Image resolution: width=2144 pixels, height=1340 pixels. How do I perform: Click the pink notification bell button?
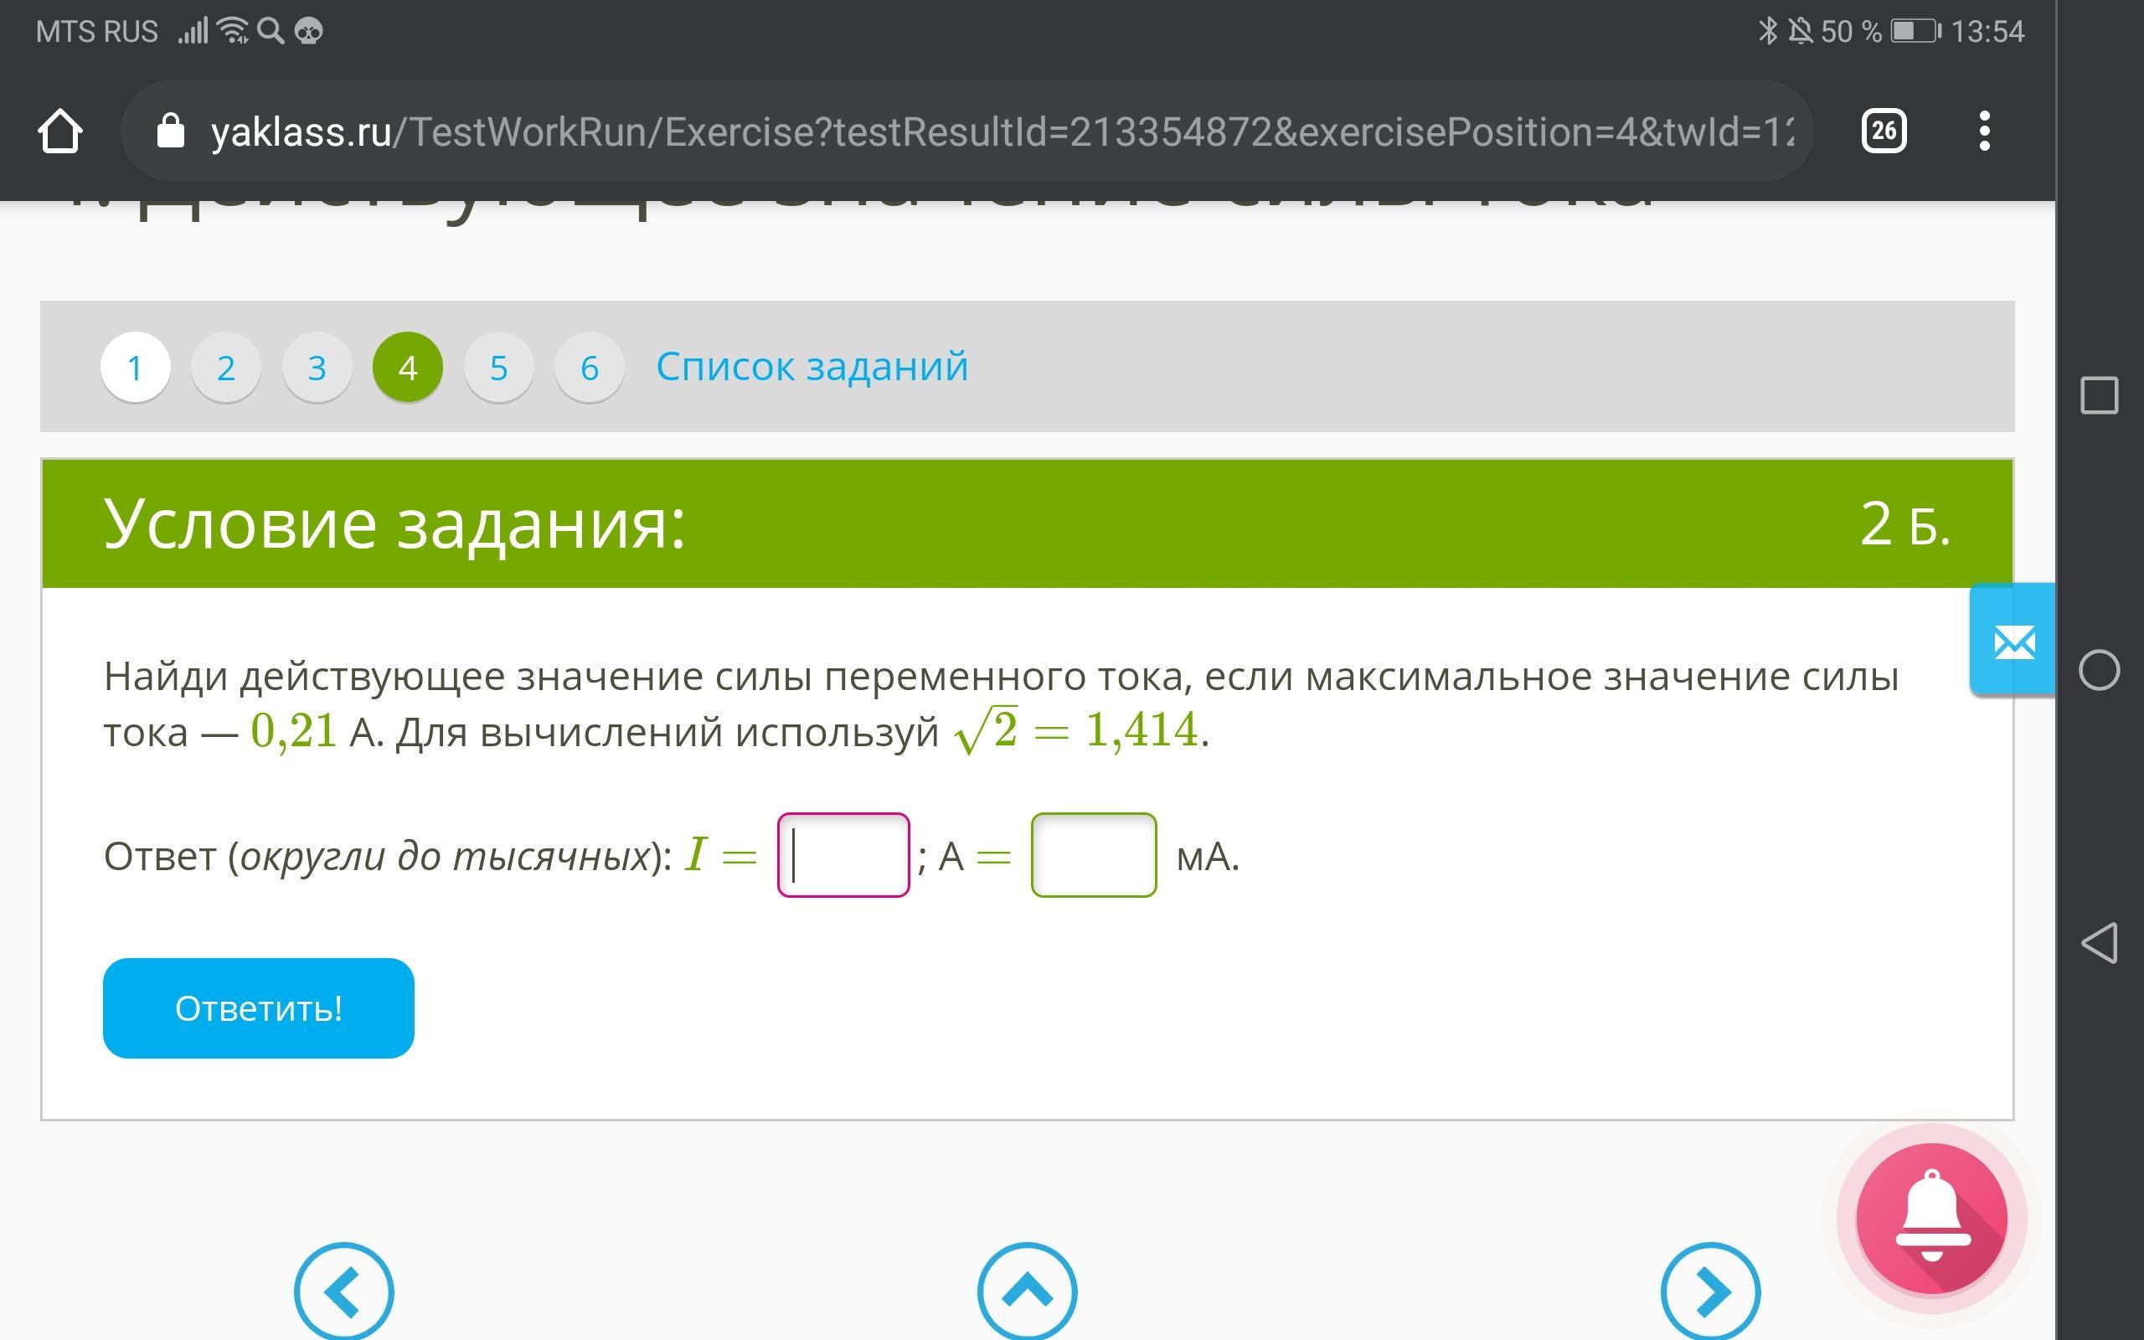(1931, 1219)
